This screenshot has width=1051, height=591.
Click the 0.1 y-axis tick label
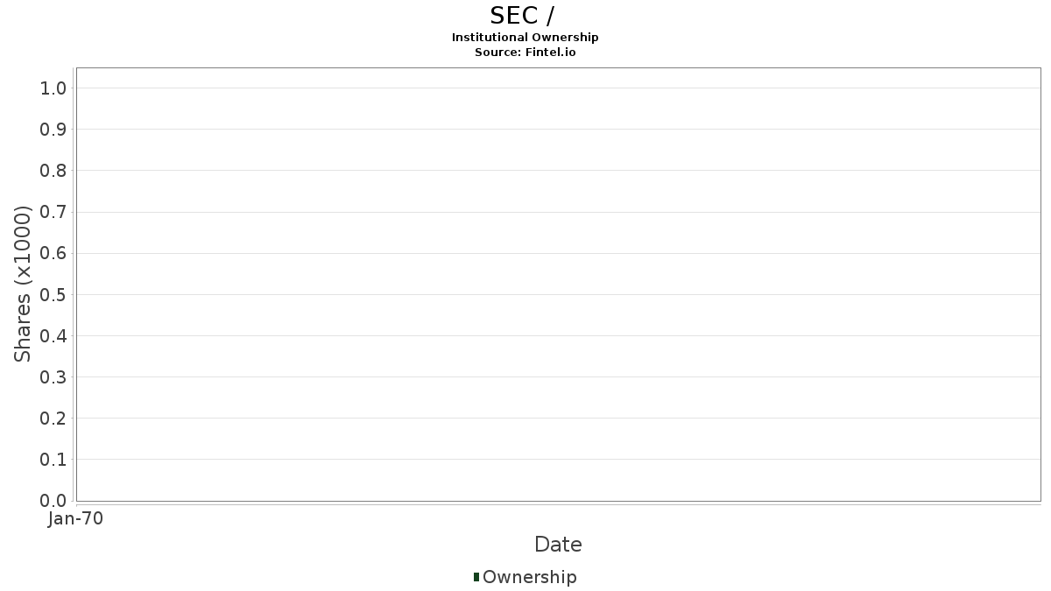53,460
